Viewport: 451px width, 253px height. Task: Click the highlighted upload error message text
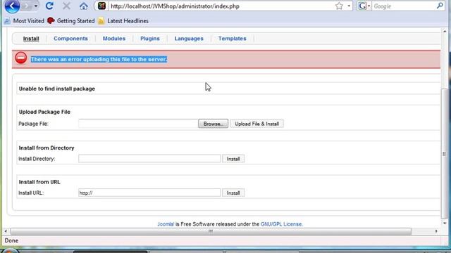coord(99,59)
